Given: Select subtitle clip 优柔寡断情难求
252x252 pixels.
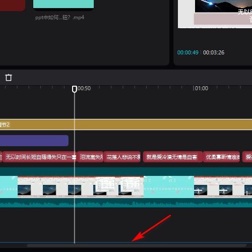Looking at the screenshot, I should [x=221, y=157].
